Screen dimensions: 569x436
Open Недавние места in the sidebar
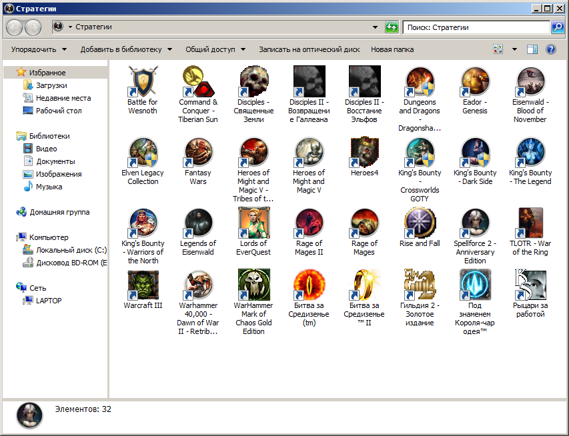coord(57,98)
